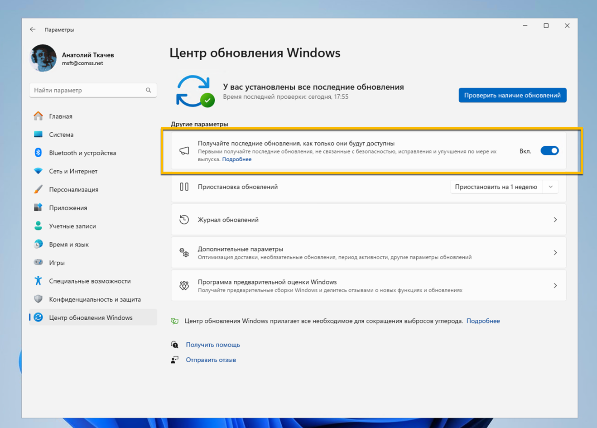
Task: Click the Система monitor icon
Action: [39, 135]
